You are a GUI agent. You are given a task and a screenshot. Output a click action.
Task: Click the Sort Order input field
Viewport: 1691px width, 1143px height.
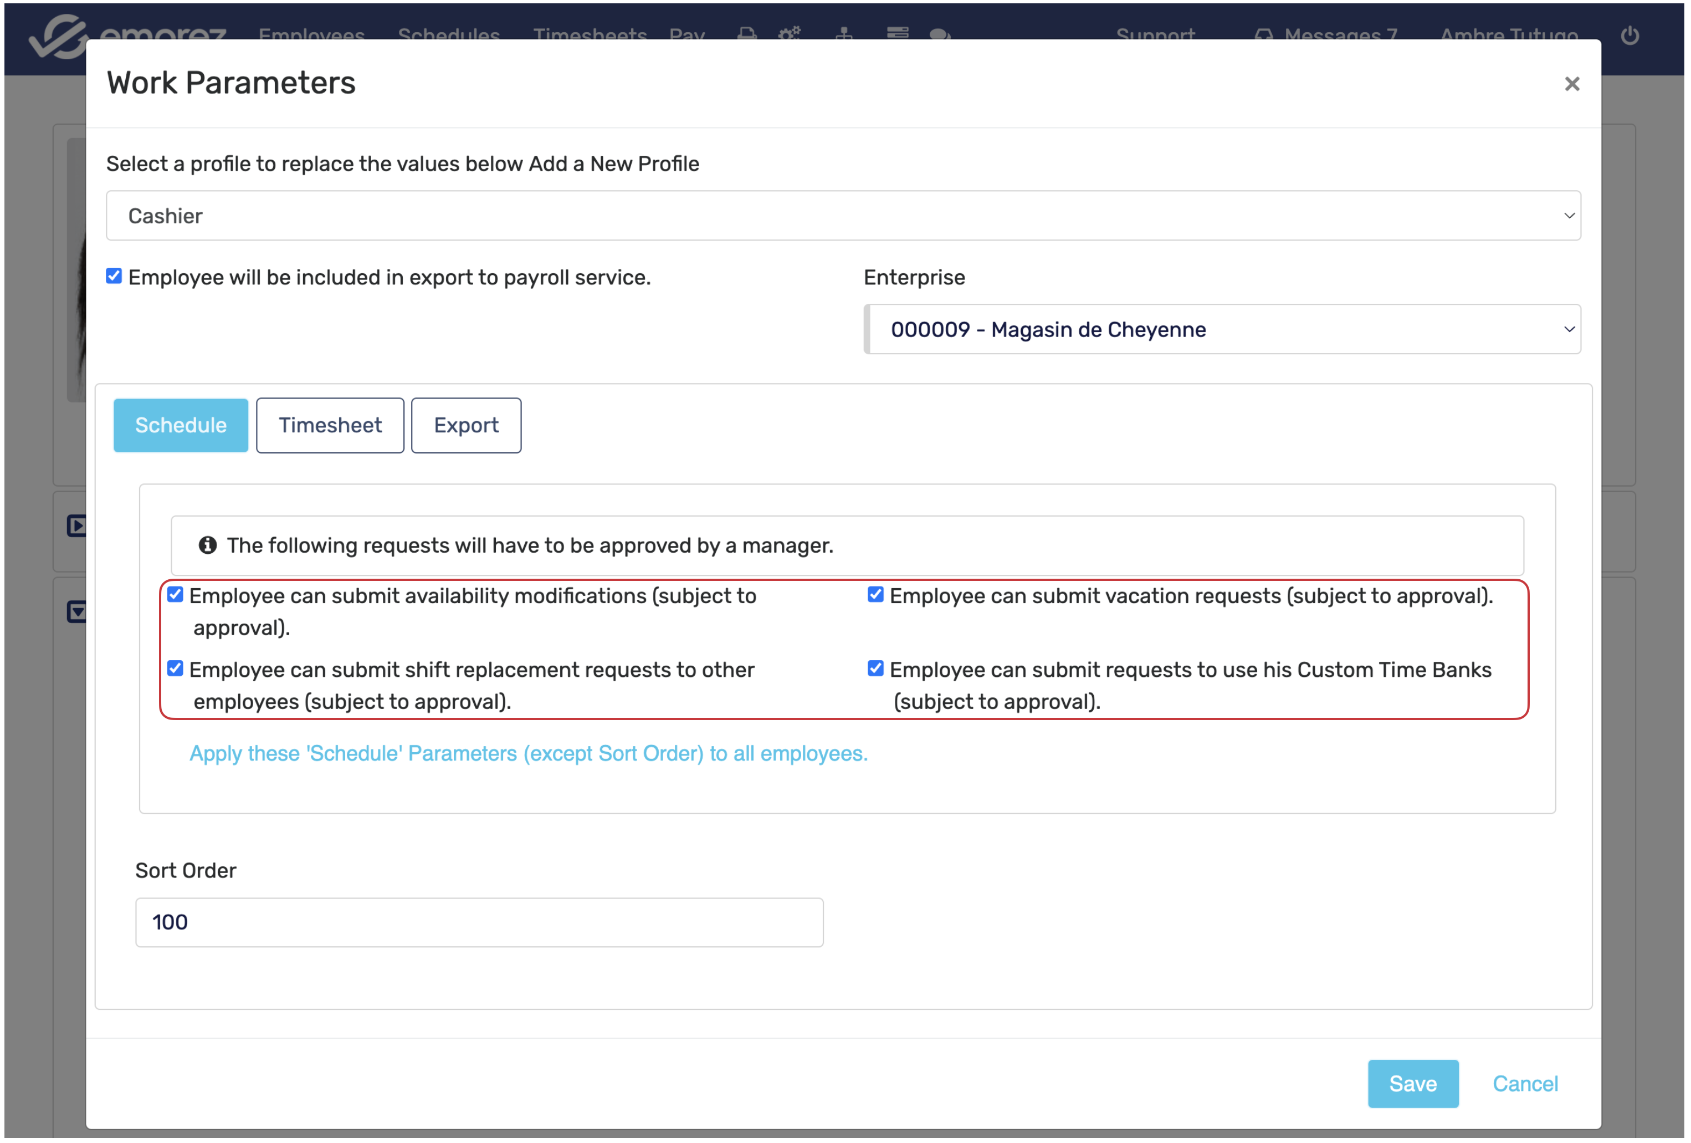pos(479,922)
